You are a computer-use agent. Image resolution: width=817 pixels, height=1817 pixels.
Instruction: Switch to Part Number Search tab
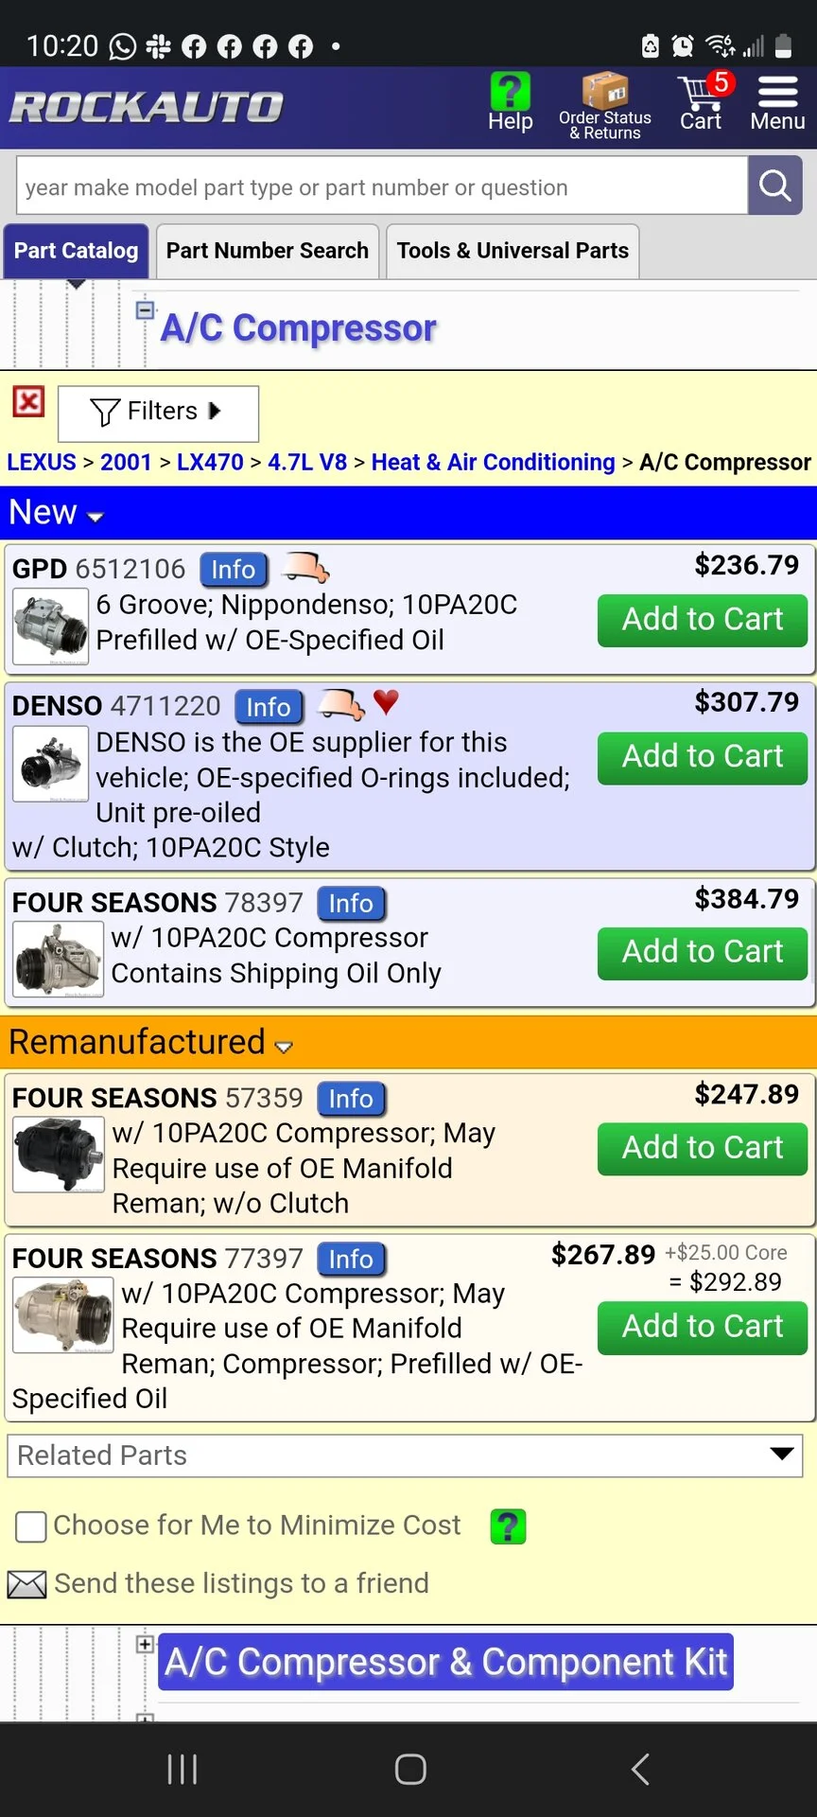coord(268,251)
